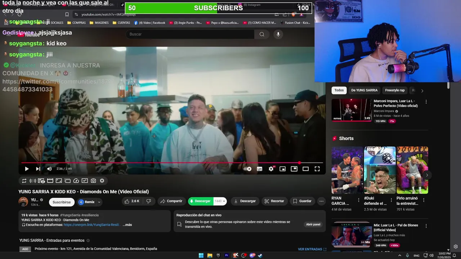Click the Remix button

pos(86,202)
